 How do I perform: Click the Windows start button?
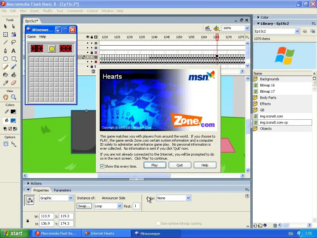tap(15, 233)
